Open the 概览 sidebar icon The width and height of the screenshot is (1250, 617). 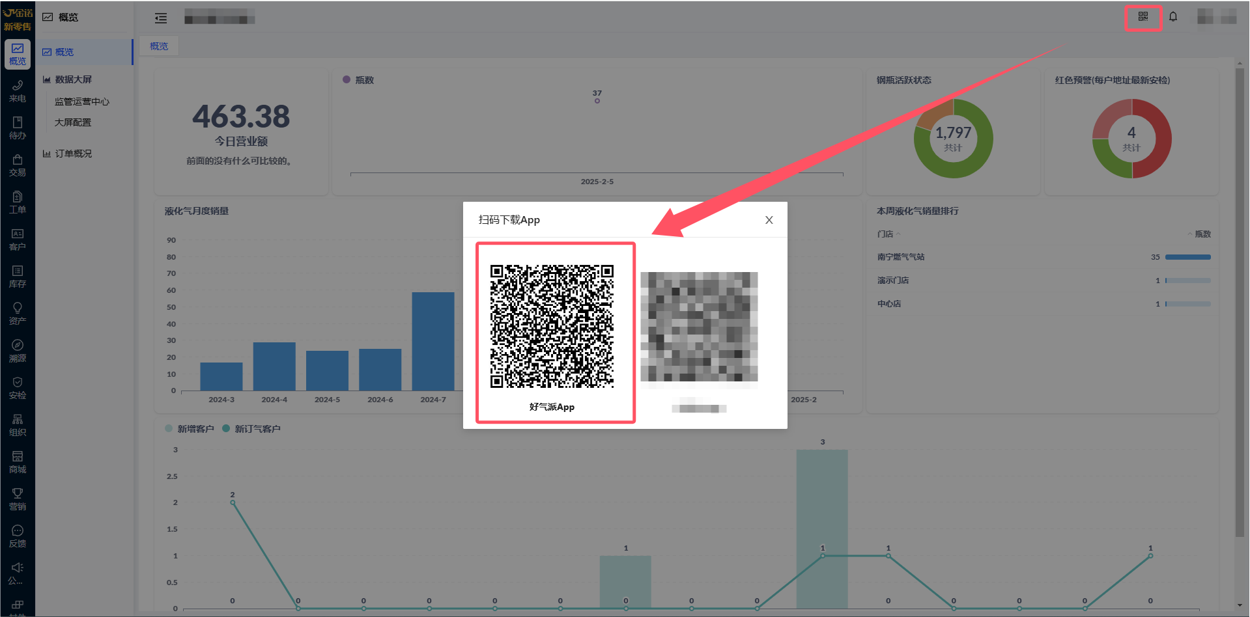[18, 54]
